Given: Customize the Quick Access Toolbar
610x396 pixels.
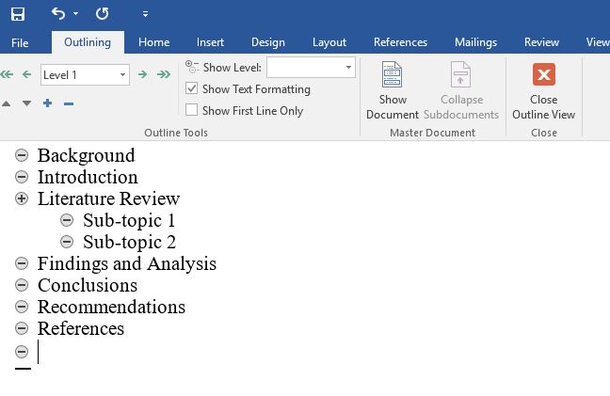Looking at the screenshot, I should click(x=145, y=14).
